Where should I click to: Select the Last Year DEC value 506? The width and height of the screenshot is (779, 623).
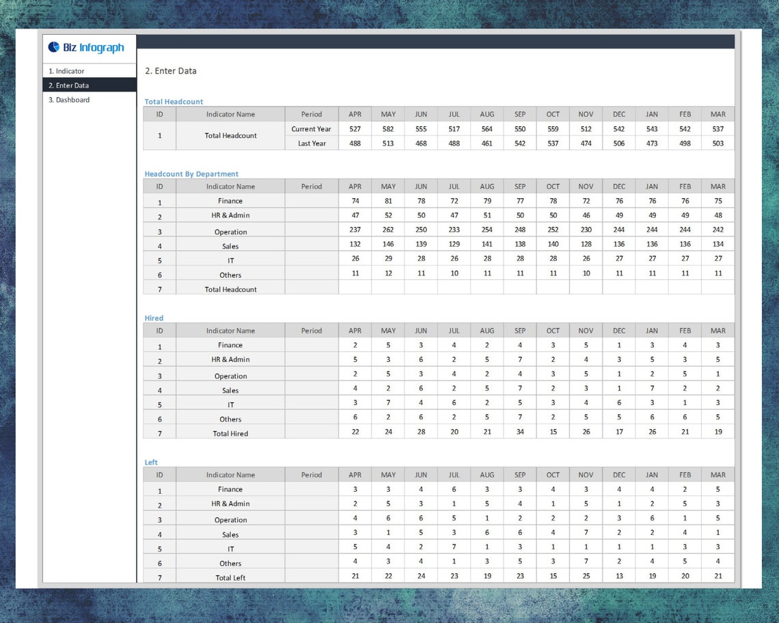(x=618, y=143)
